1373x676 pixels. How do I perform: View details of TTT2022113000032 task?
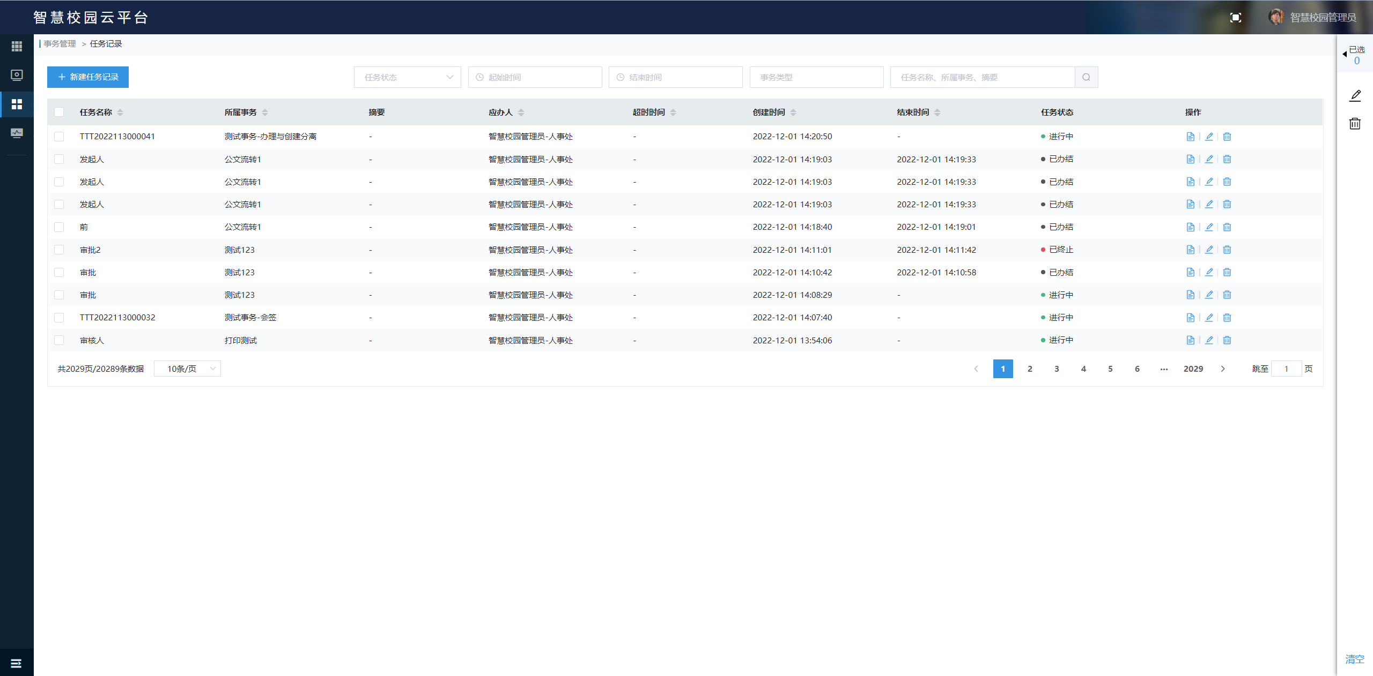click(x=1190, y=318)
